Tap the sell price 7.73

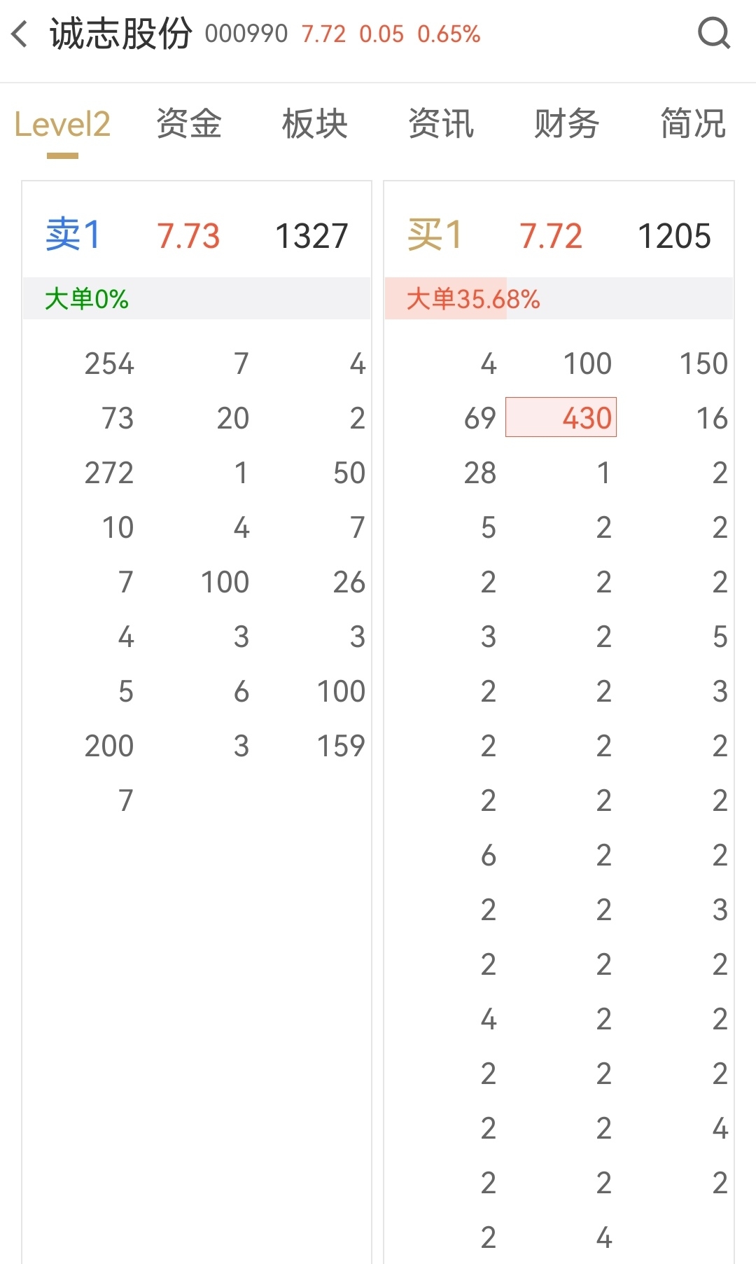(x=188, y=236)
